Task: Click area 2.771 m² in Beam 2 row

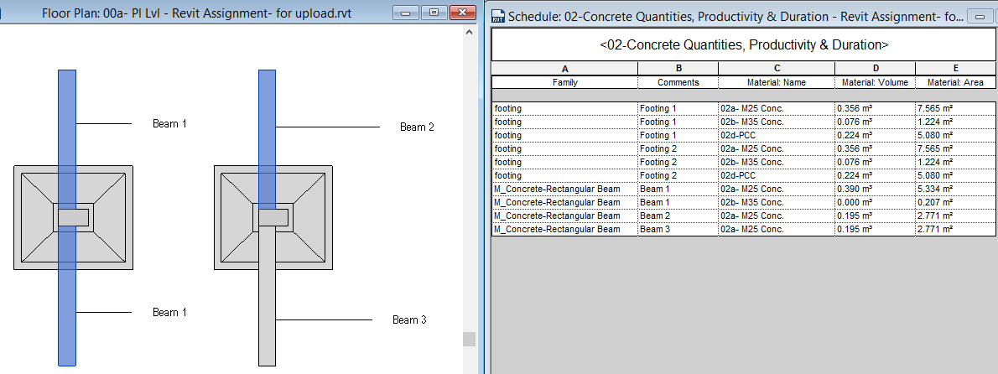Action: pos(956,216)
